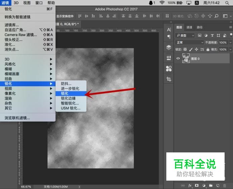The image size is (233, 189).
Task: Click new adjustment layer icon
Action: tap(204, 185)
